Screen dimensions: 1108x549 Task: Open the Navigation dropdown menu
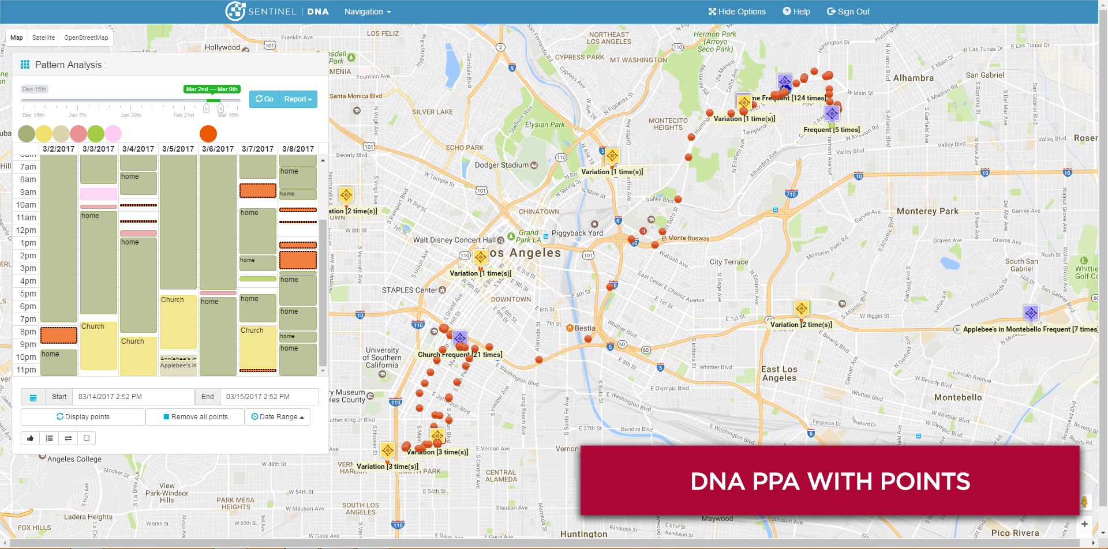[368, 12]
